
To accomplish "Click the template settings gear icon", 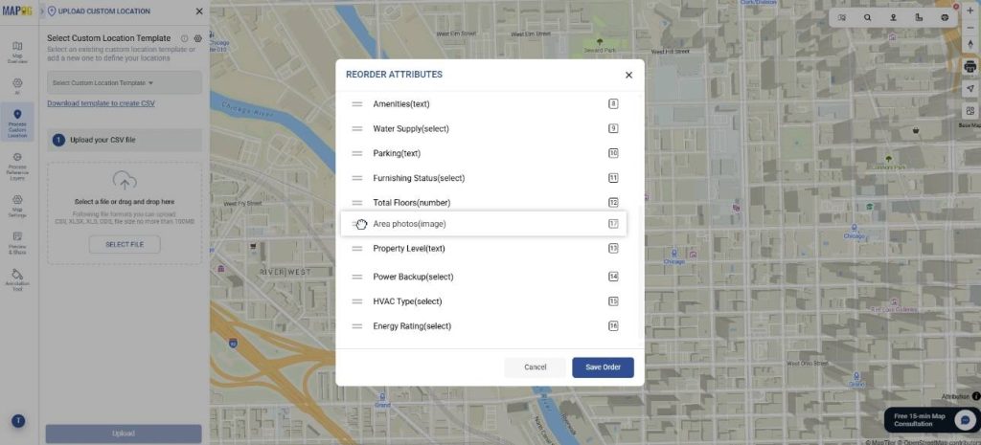I will tap(197, 38).
